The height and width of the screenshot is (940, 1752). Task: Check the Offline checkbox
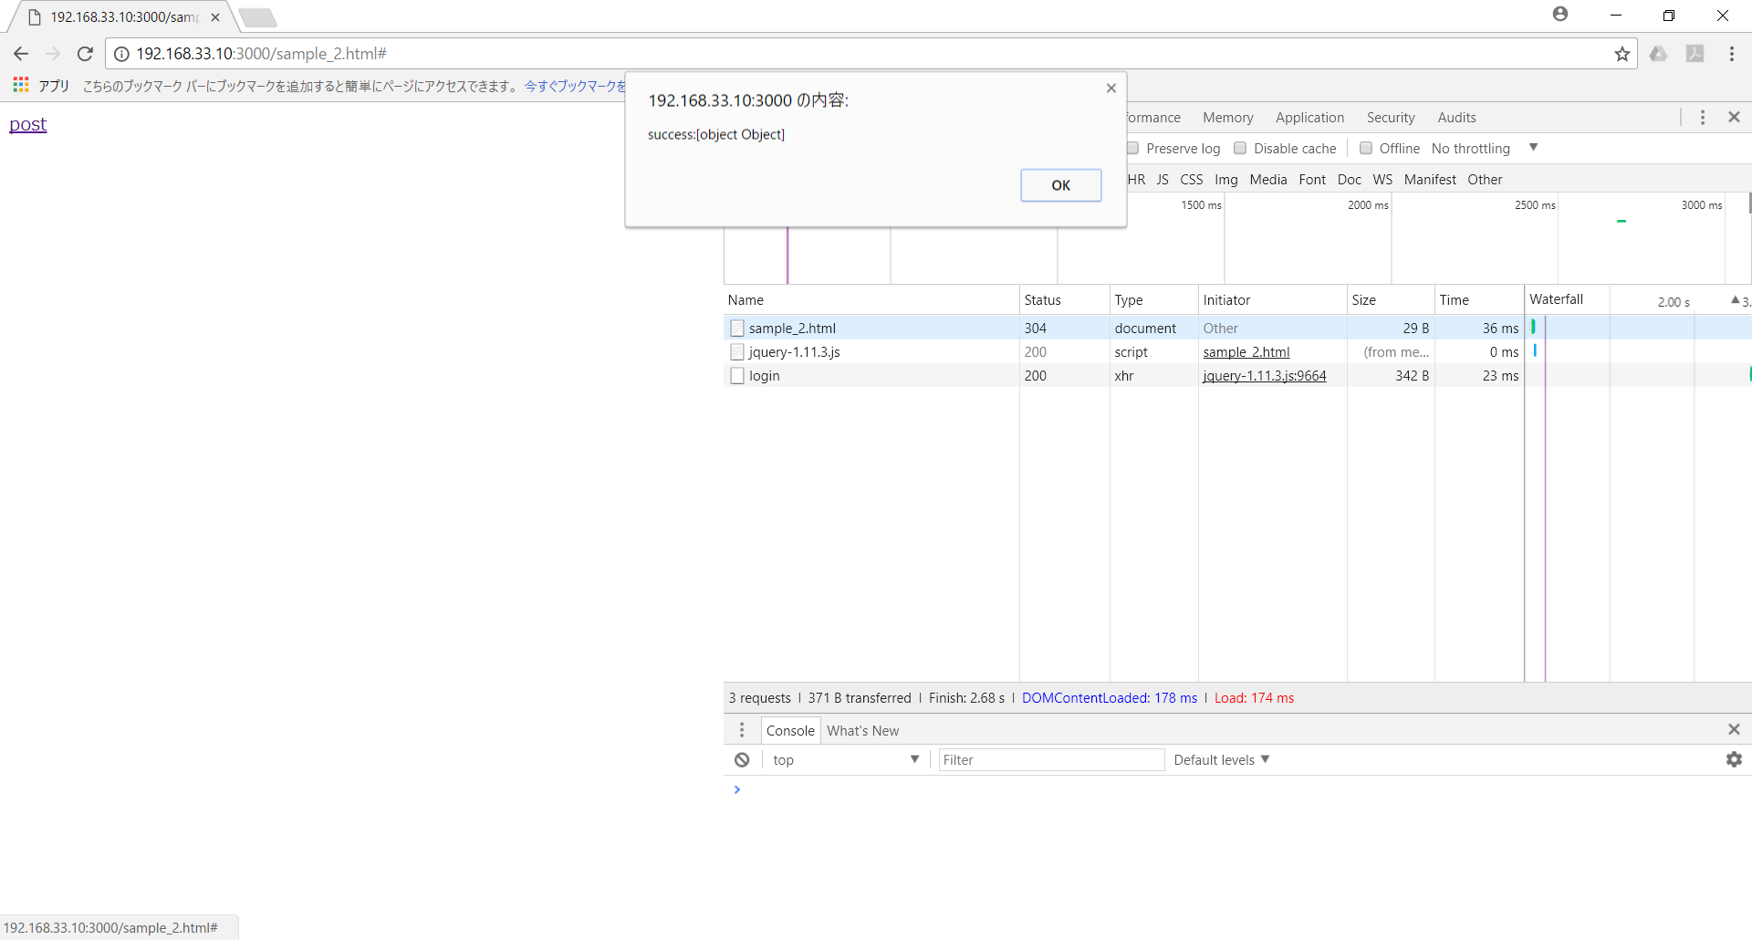[1366, 148]
